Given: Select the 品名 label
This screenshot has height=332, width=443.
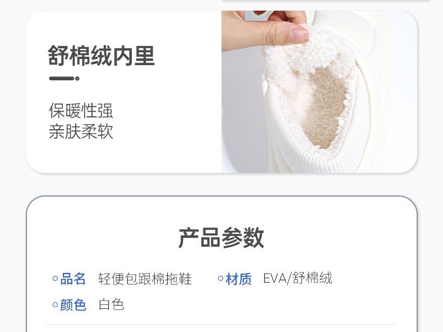Looking at the screenshot, I should (73, 279).
